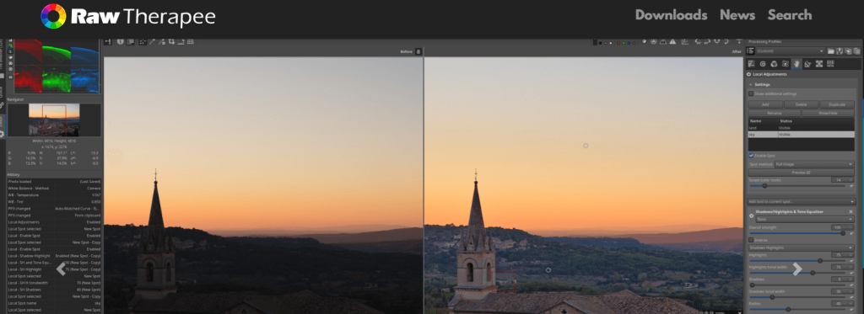Toggle before/after view icon
This screenshot has height=314, width=864.
point(131,41)
